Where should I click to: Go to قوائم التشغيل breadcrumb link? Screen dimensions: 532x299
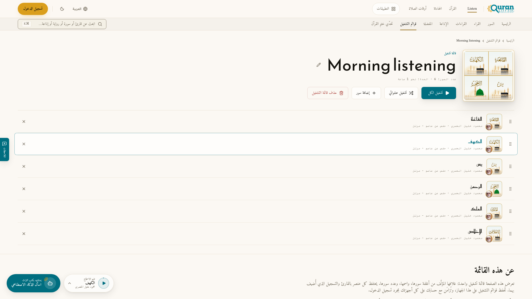pos(493,41)
